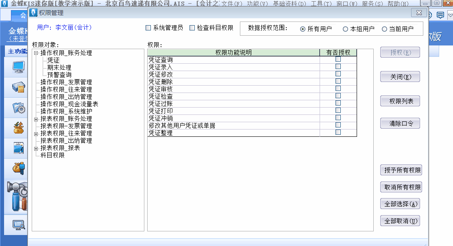Viewport: 453px width, 246px height.
Task: Click the speech bubble message icon
Action: pyautogui.click(x=440, y=15)
